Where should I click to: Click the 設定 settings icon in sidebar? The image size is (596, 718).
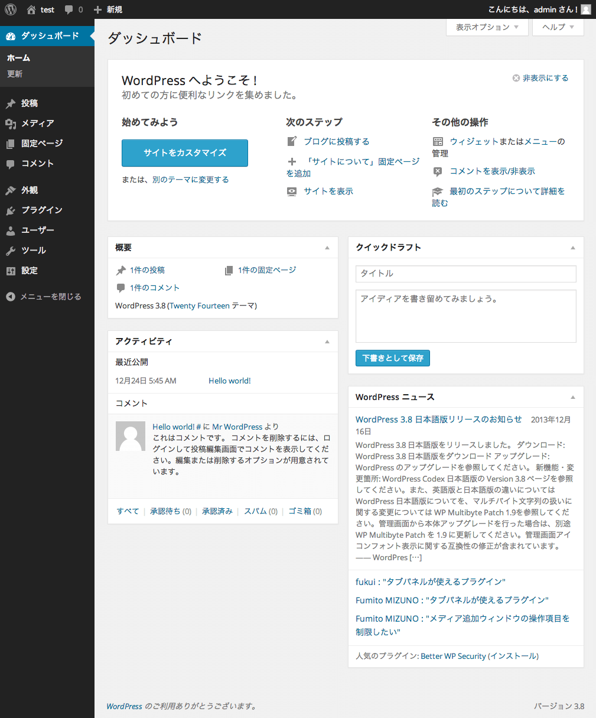click(x=11, y=271)
